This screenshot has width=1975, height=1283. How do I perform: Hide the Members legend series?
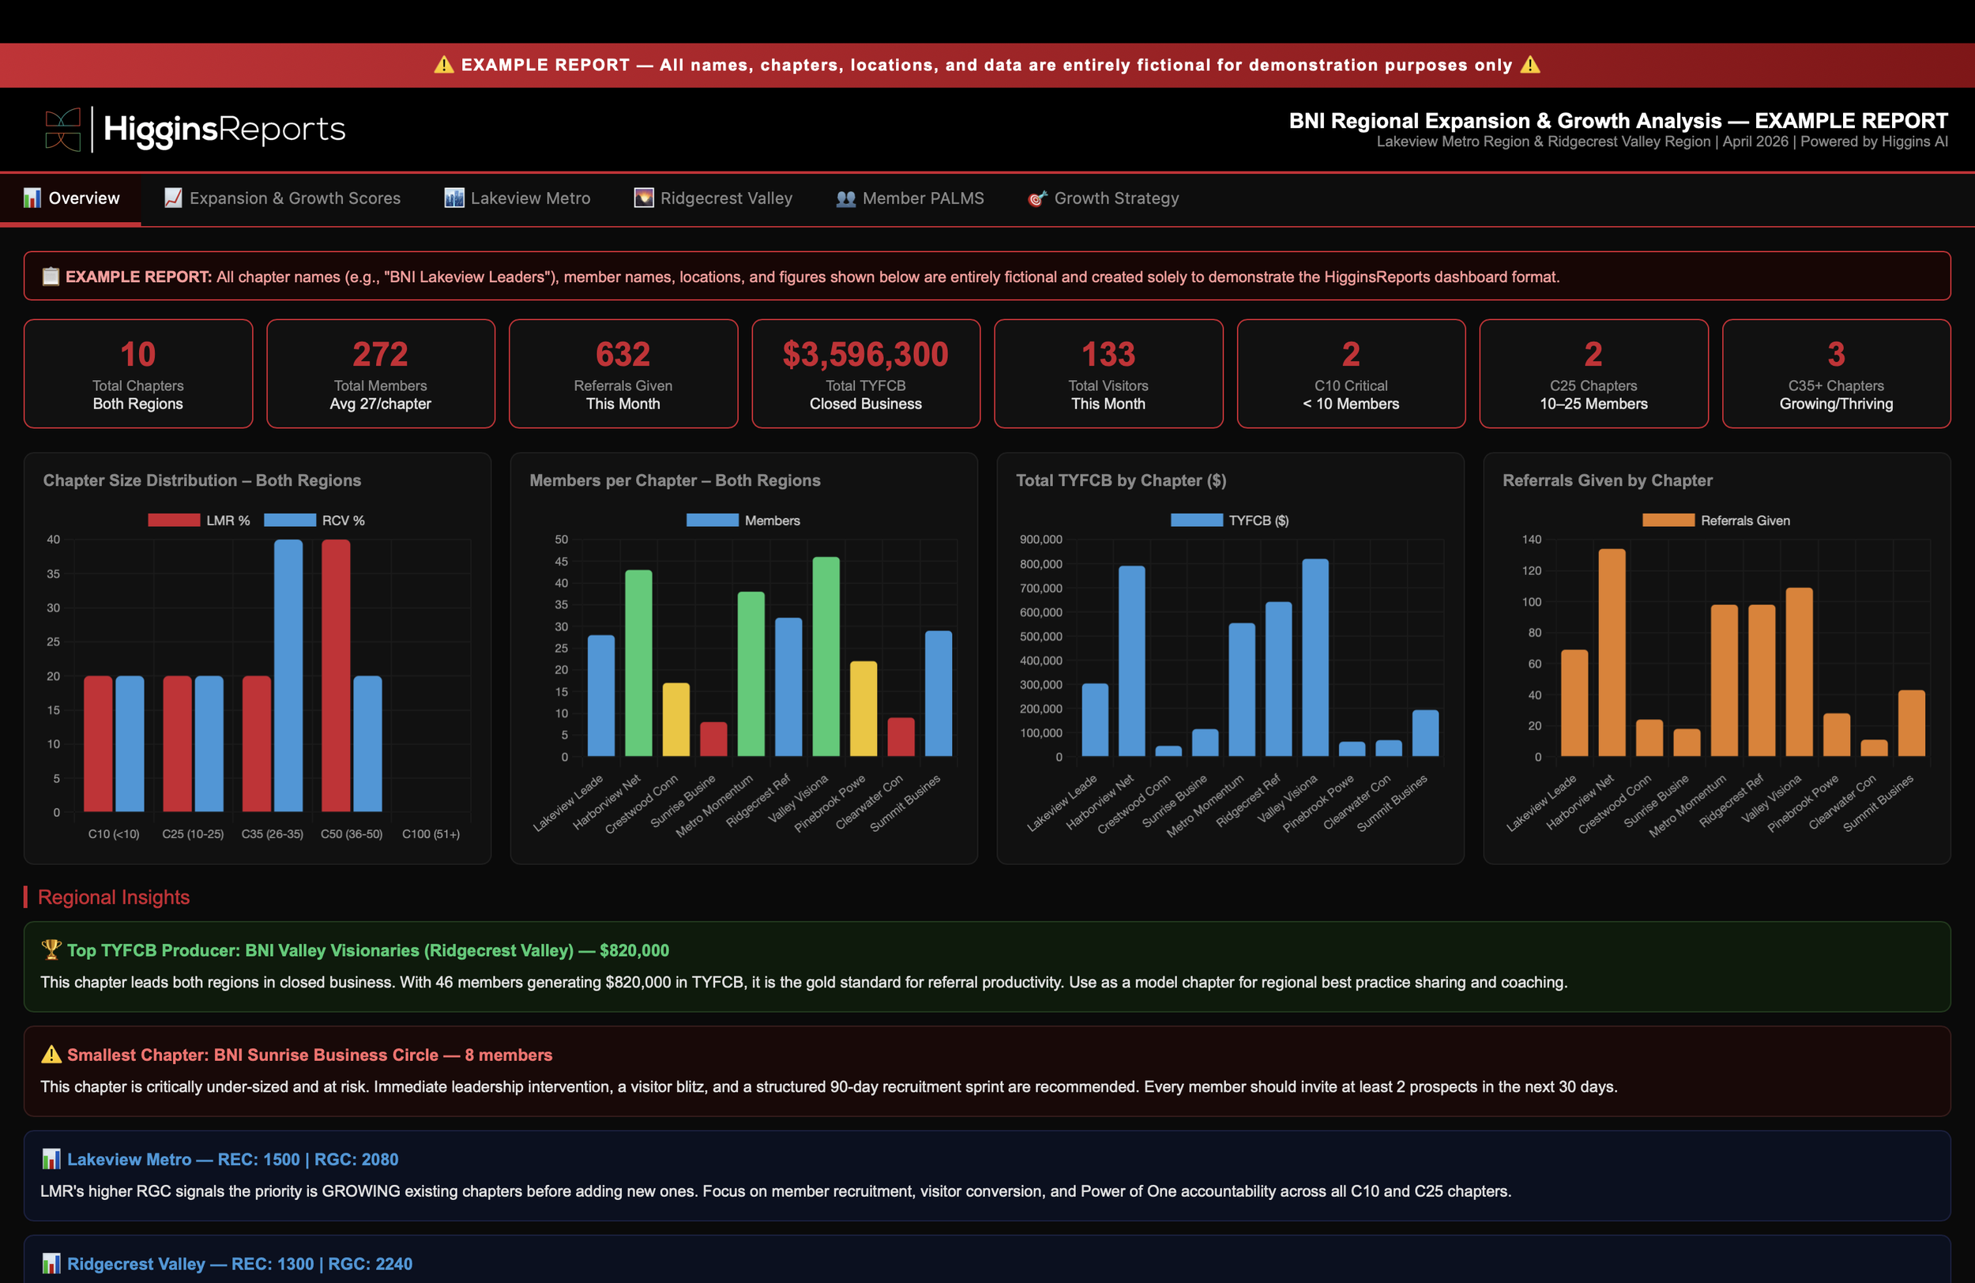point(743,521)
